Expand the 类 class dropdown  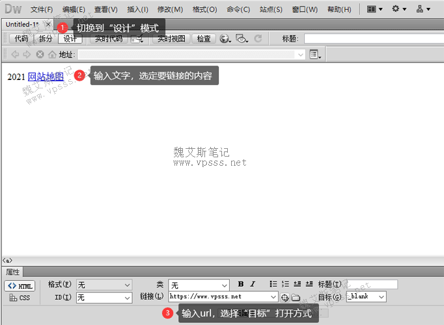199,285
